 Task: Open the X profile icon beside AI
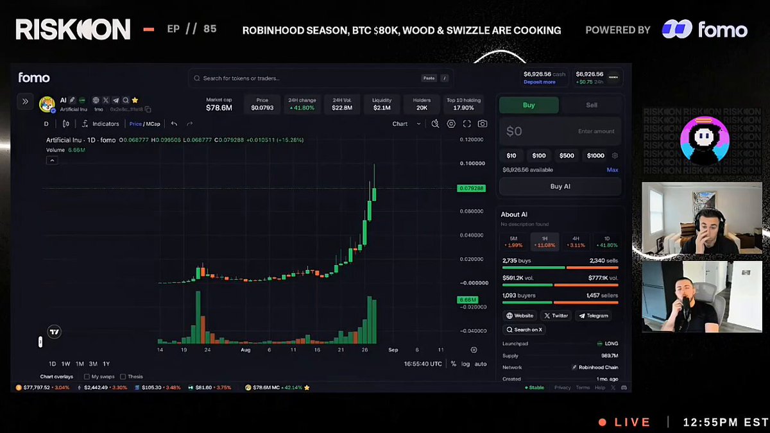pyautogui.click(x=105, y=100)
